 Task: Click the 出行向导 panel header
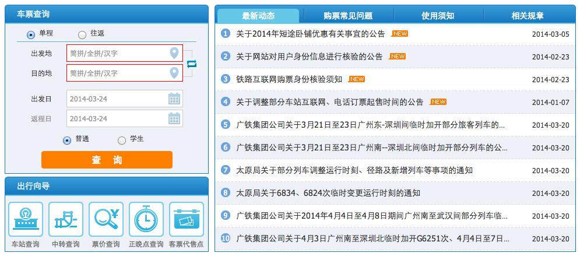coord(107,186)
